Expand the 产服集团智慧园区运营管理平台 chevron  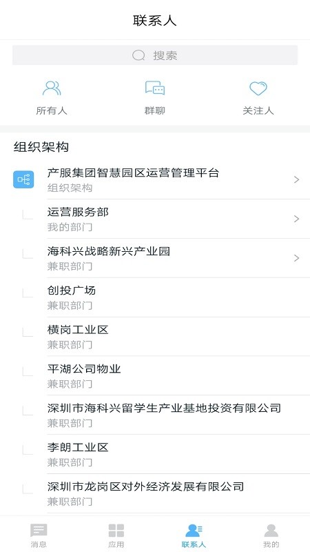(x=297, y=180)
